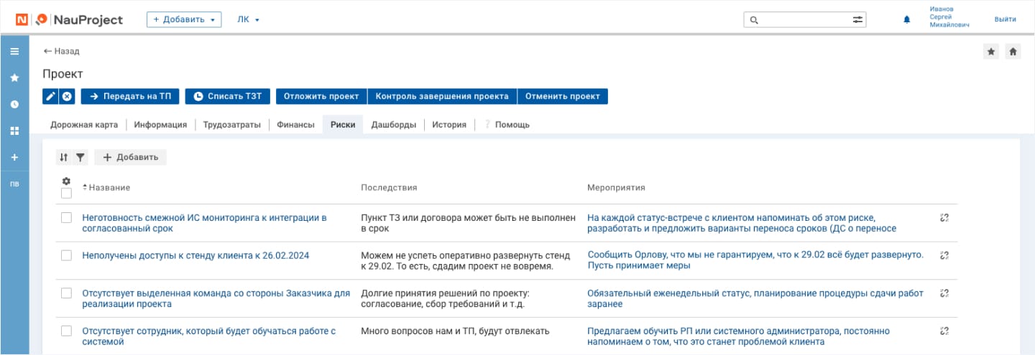The width and height of the screenshot is (1035, 355).
Task: Click the link icon in Неготовность смежной ИС row
Action: 944,217
